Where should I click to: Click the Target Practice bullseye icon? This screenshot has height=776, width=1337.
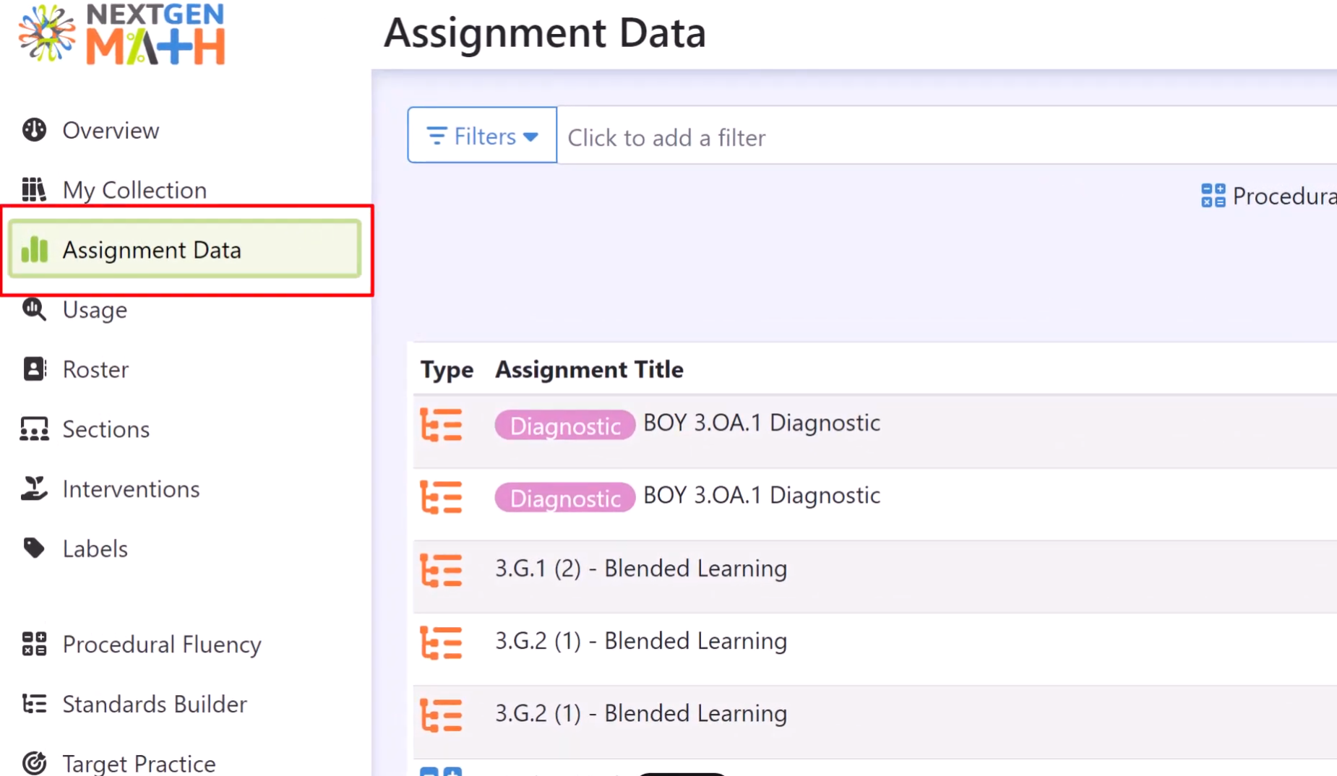(x=34, y=763)
